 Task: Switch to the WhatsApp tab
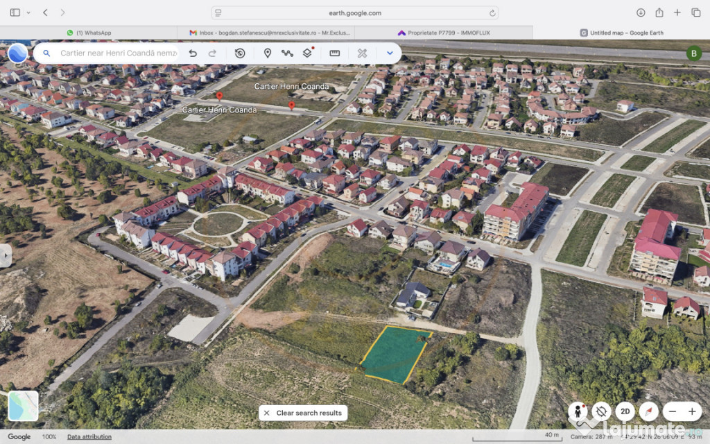[89, 33]
